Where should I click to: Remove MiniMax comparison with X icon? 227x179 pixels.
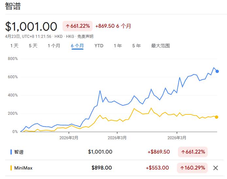[x=215, y=168]
